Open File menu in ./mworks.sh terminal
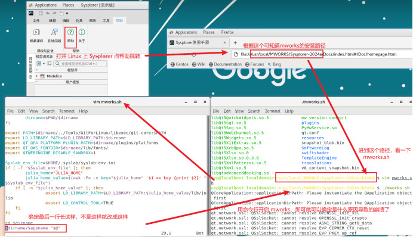The height and width of the screenshot is (237, 413). click(x=216, y=111)
